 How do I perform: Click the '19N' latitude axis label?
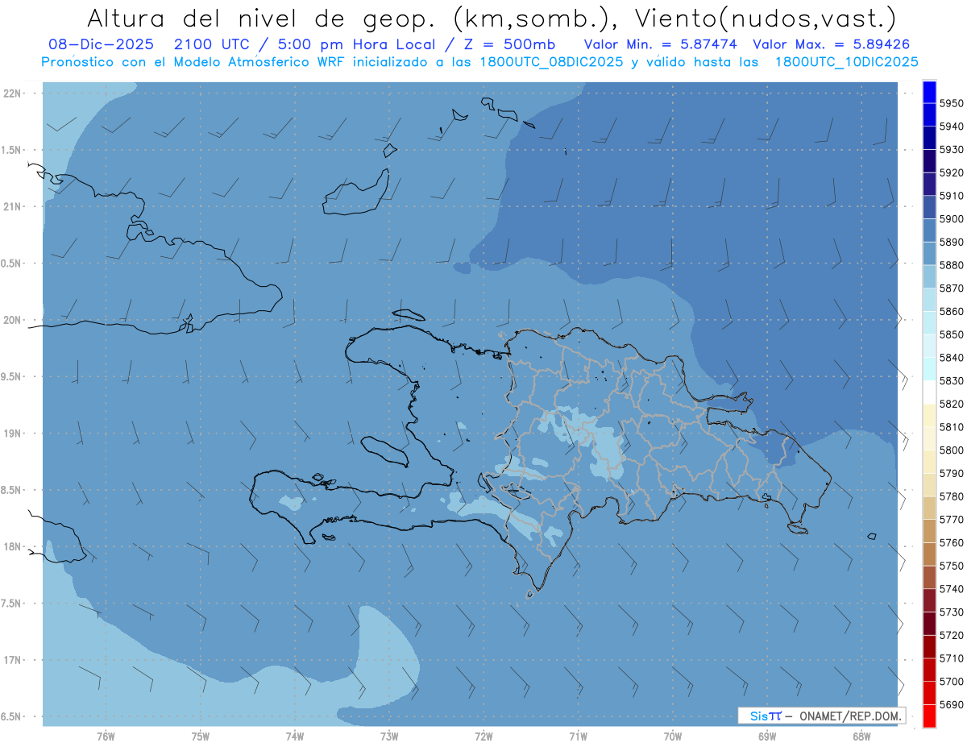11,433
